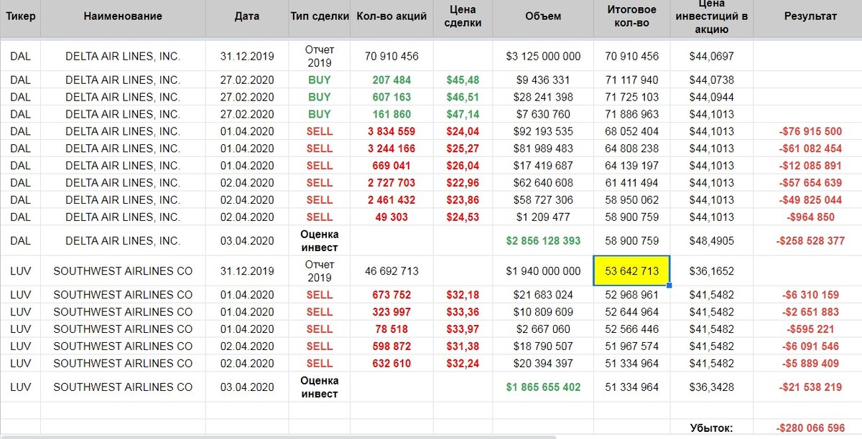
Task: Select the Итоговое кол-во column header
Action: tap(631, 16)
